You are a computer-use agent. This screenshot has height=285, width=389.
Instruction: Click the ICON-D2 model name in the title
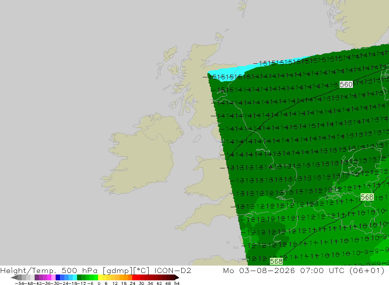173,270
